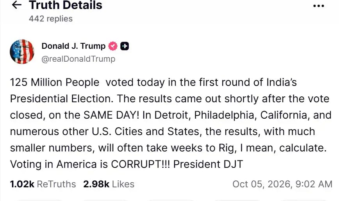The height and width of the screenshot is (201, 339).
Task: Click the President DJT signature text
Action: pos(208,164)
